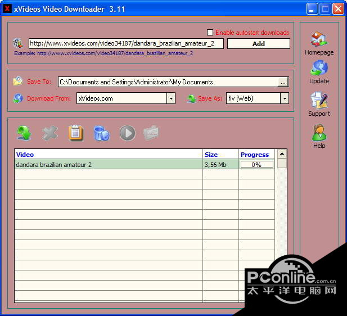Click the xVideos.com combo box text
Image resolution: width=347 pixels, height=316 pixels.
pos(96,98)
